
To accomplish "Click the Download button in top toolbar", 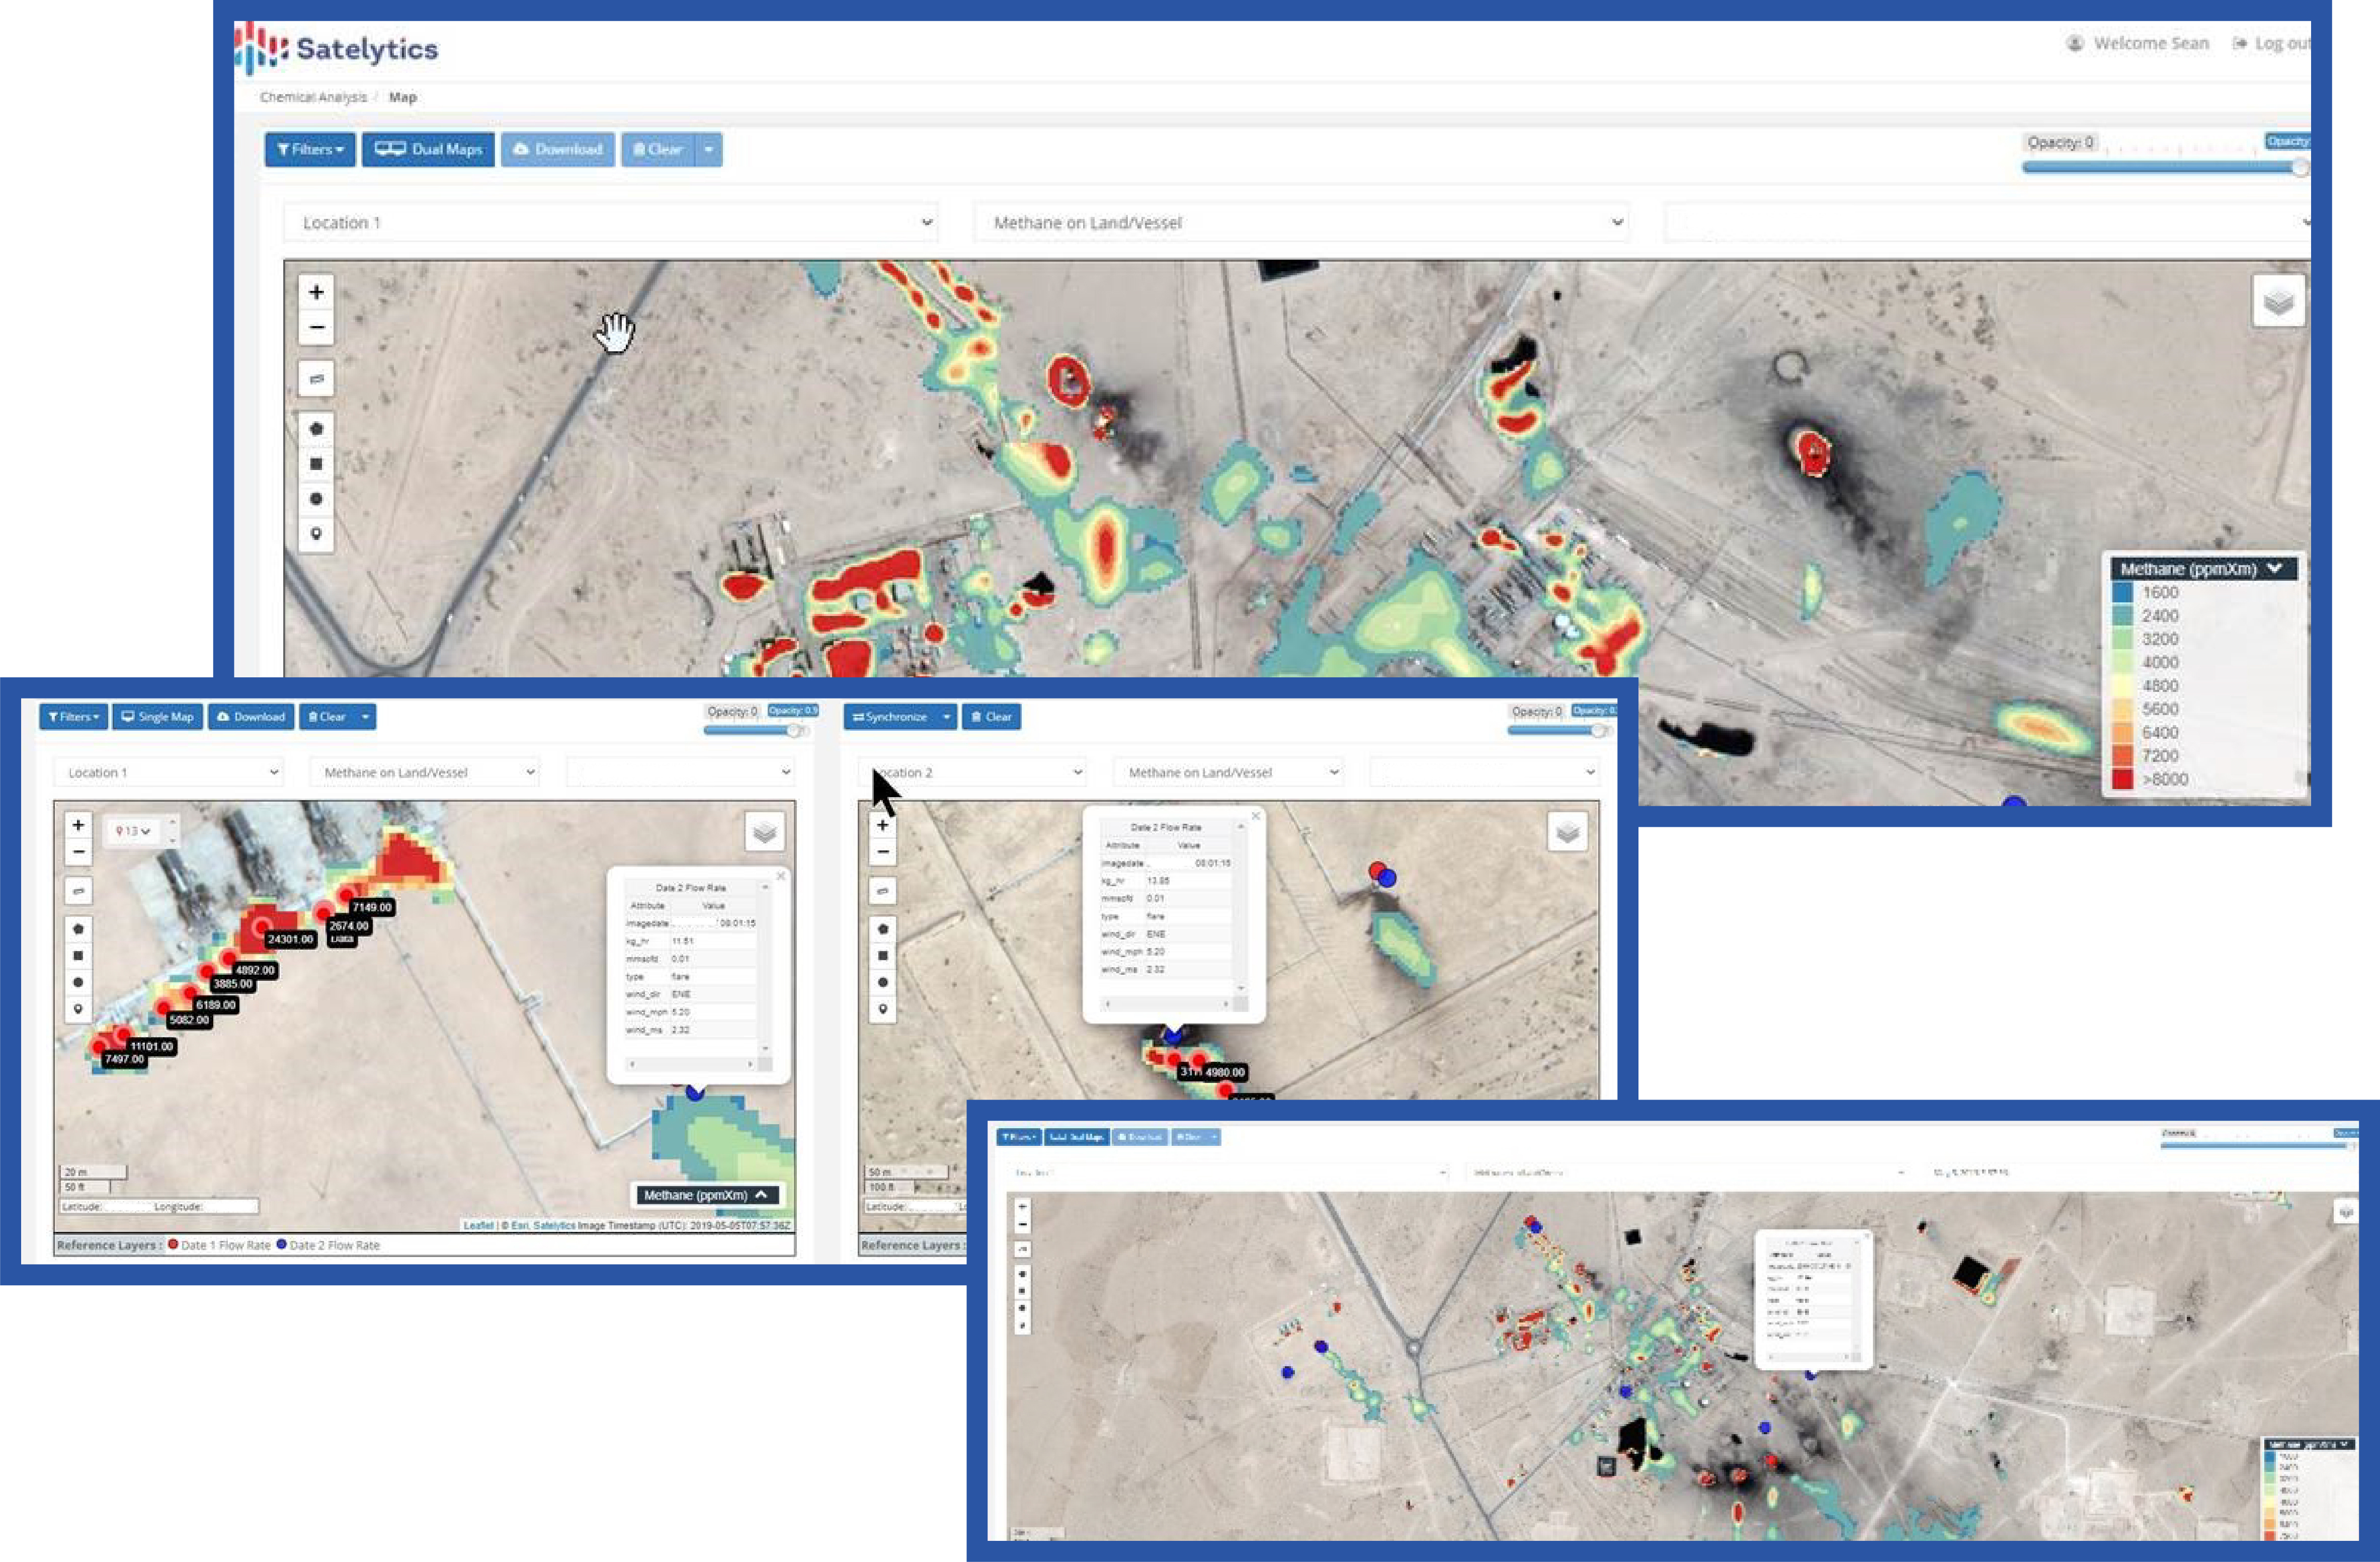I will click(557, 149).
